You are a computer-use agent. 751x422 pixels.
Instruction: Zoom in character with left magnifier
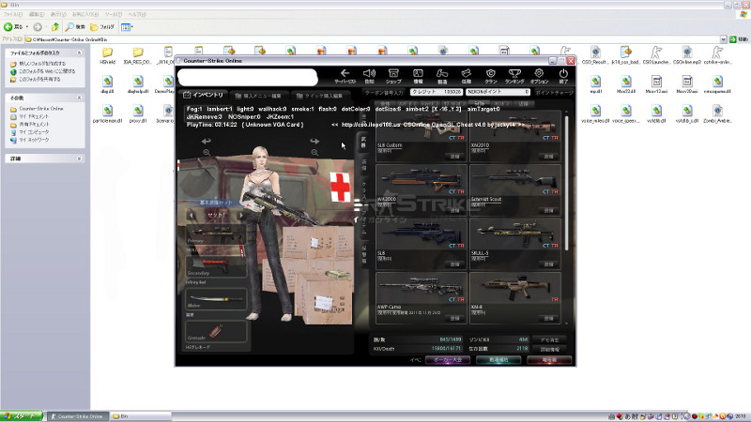point(207,153)
